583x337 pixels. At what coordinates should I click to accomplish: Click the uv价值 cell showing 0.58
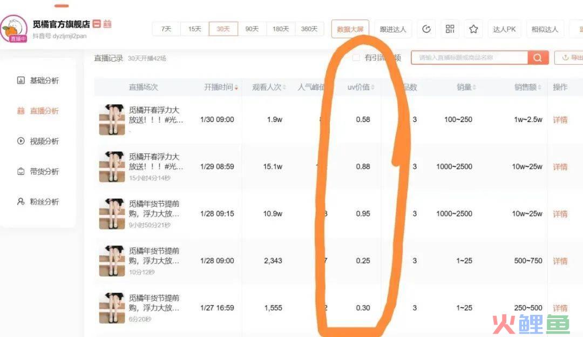point(363,120)
